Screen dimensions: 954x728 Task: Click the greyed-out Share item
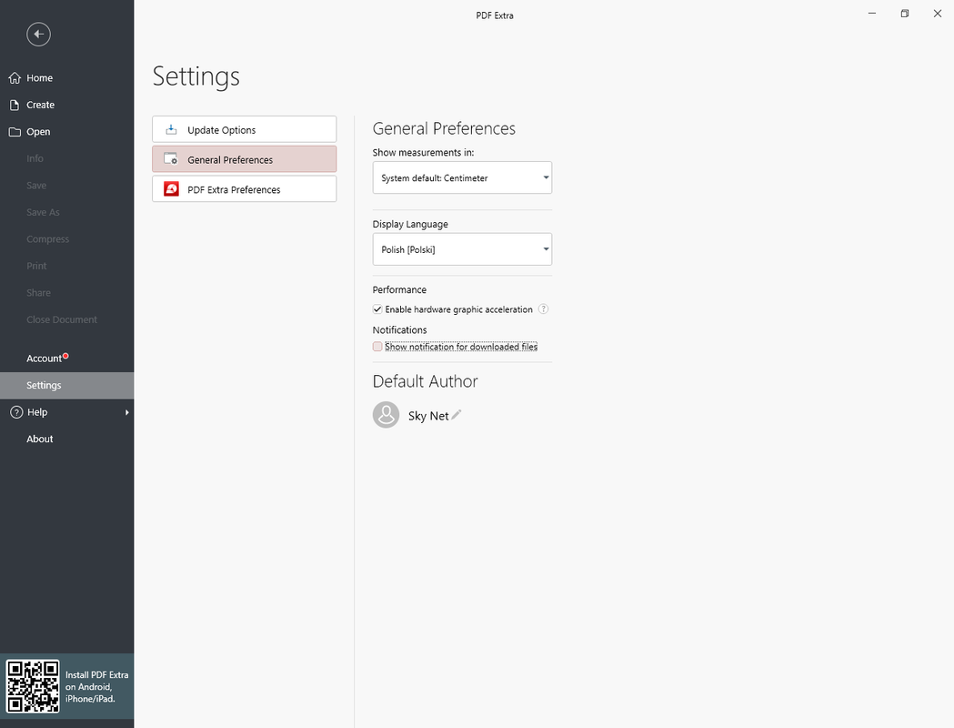point(38,293)
